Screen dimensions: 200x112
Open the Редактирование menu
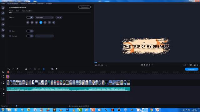point(12,3)
